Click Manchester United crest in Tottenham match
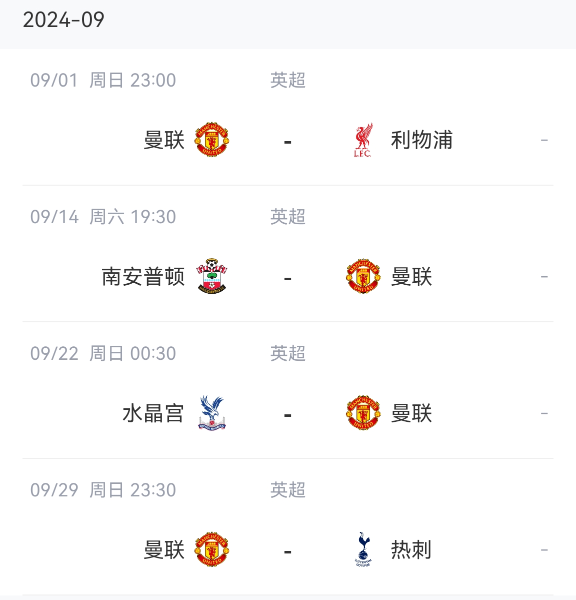Viewport: 576px width, 600px height. pos(211,549)
